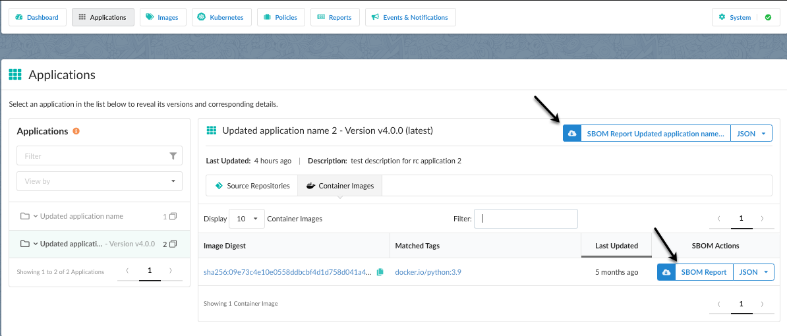Click the SBOM Report button in the image row
This screenshot has height=336, width=787.
click(704, 272)
